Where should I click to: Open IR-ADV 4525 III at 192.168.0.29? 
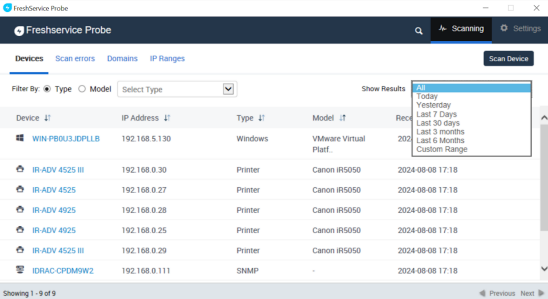pyautogui.click(x=58, y=251)
